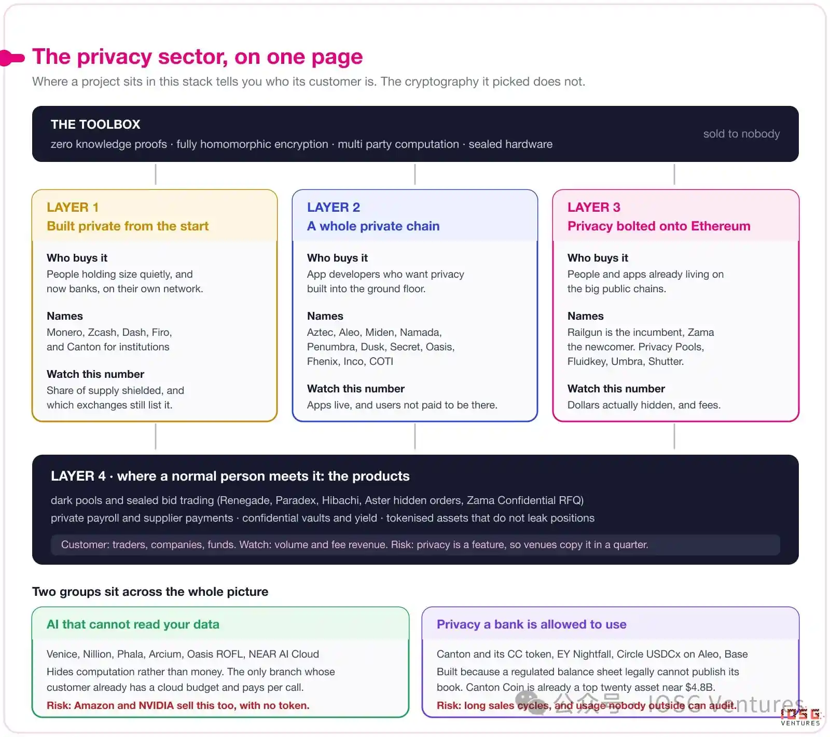Click the pink bullet marker beside title
The width and height of the screenshot is (830, 737).
click(12, 58)
